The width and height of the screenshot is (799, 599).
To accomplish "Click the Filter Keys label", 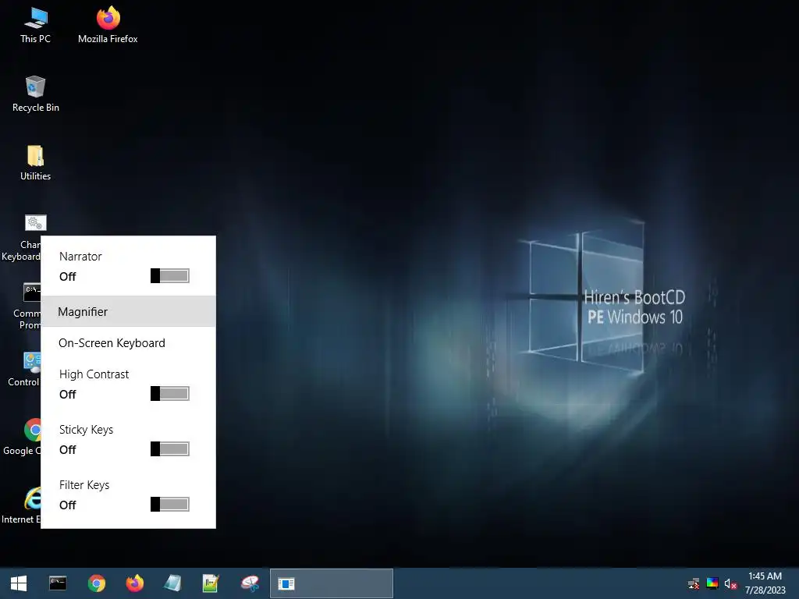I will [84, 485].
